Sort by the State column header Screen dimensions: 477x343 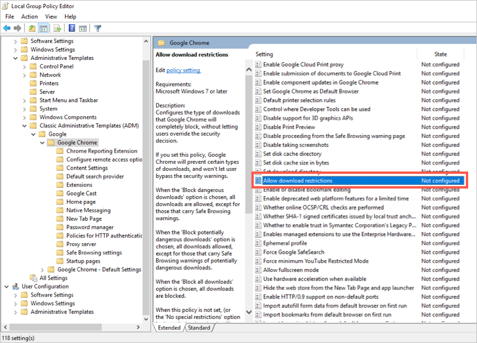coord(441,54)
